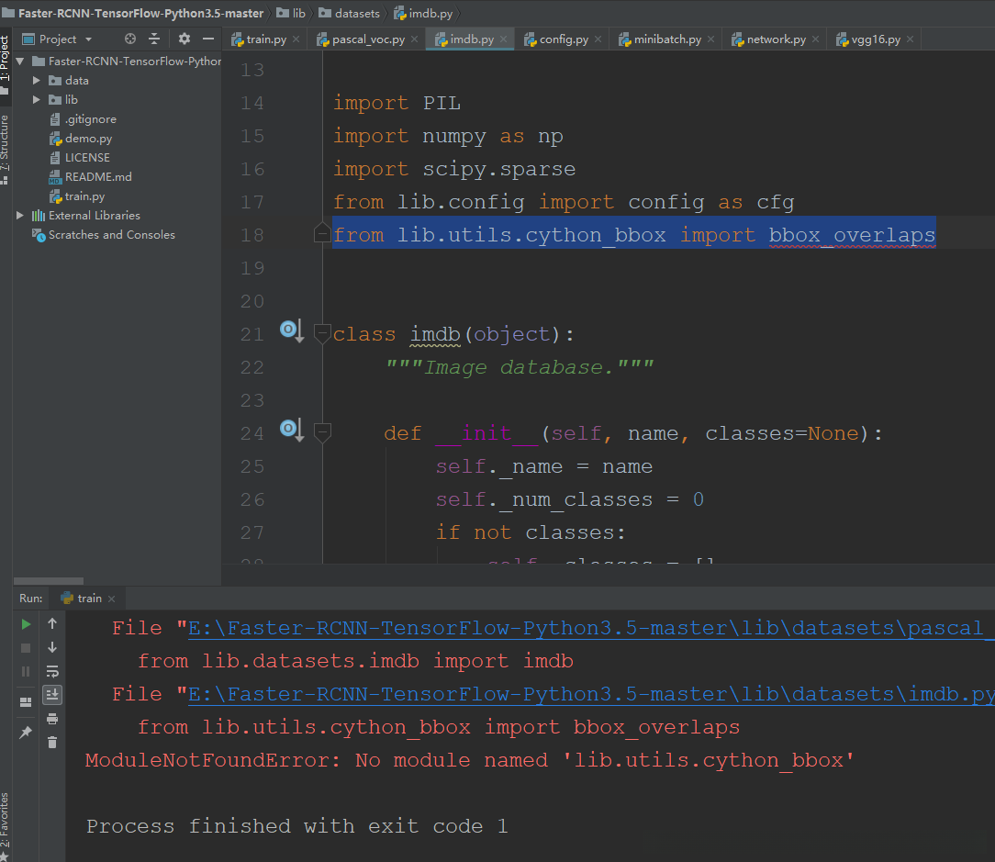Toggle the pin tab icon
The image size is (995, 862).
coord(27,733)
